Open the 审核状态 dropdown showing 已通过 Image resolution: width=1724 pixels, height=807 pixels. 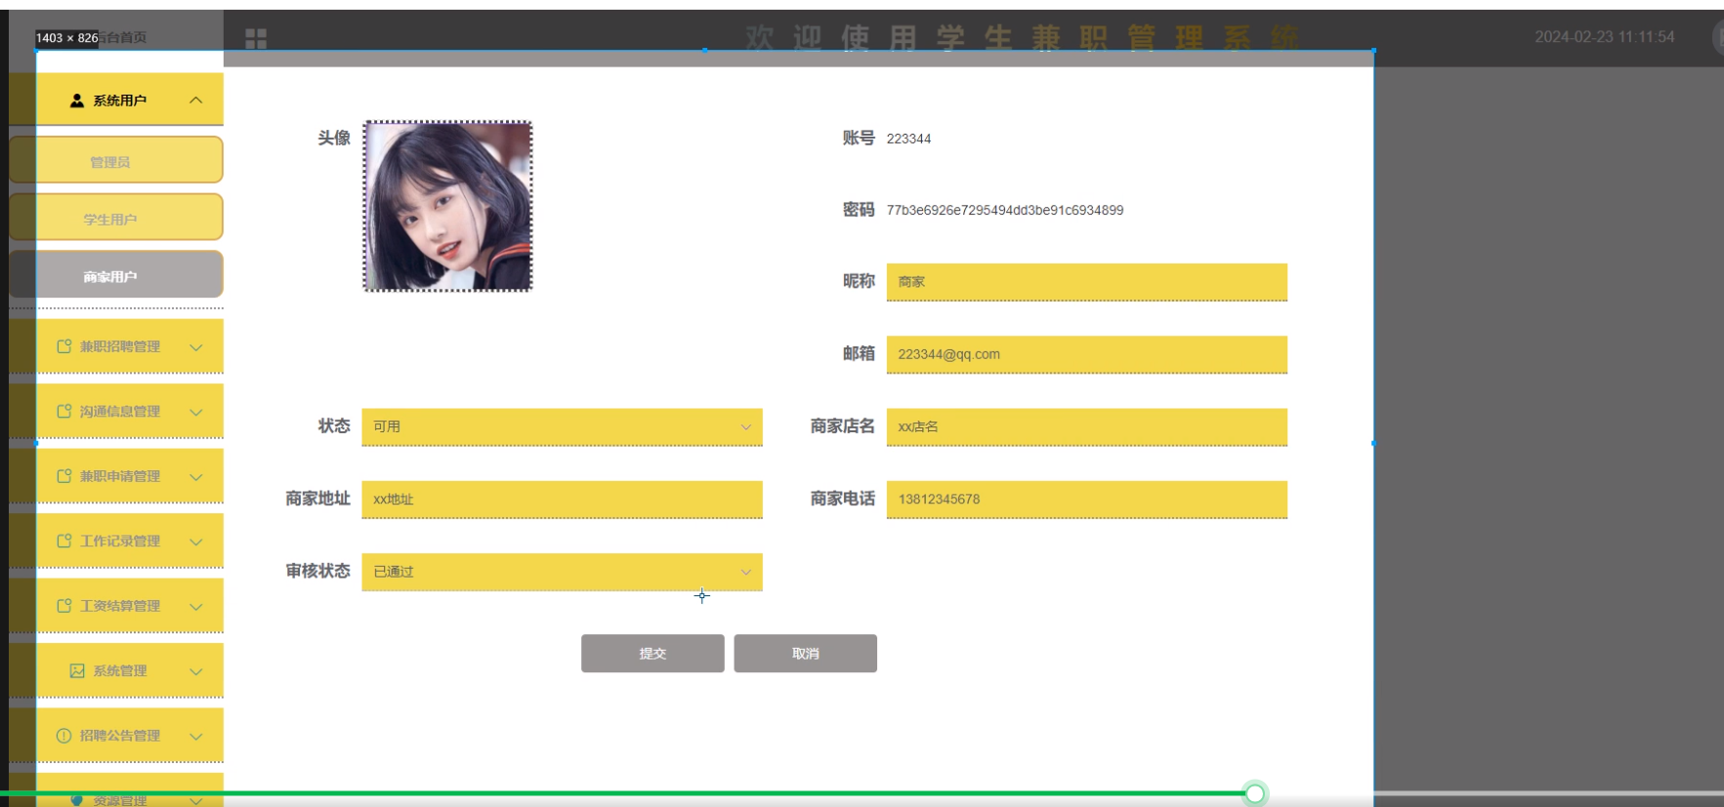point(562,572)
